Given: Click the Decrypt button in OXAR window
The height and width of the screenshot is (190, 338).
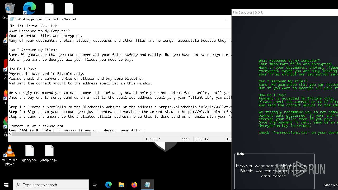Looking at the screenshot, I should click(331, 185).
